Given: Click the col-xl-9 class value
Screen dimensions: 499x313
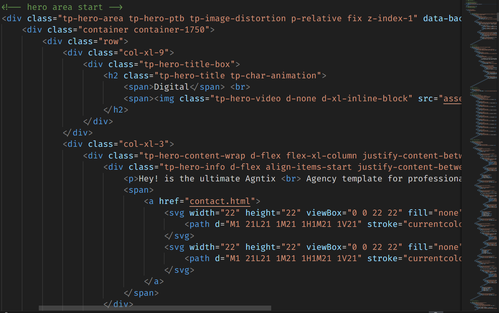Looking at the screenshot, I should tap(144, 53).
